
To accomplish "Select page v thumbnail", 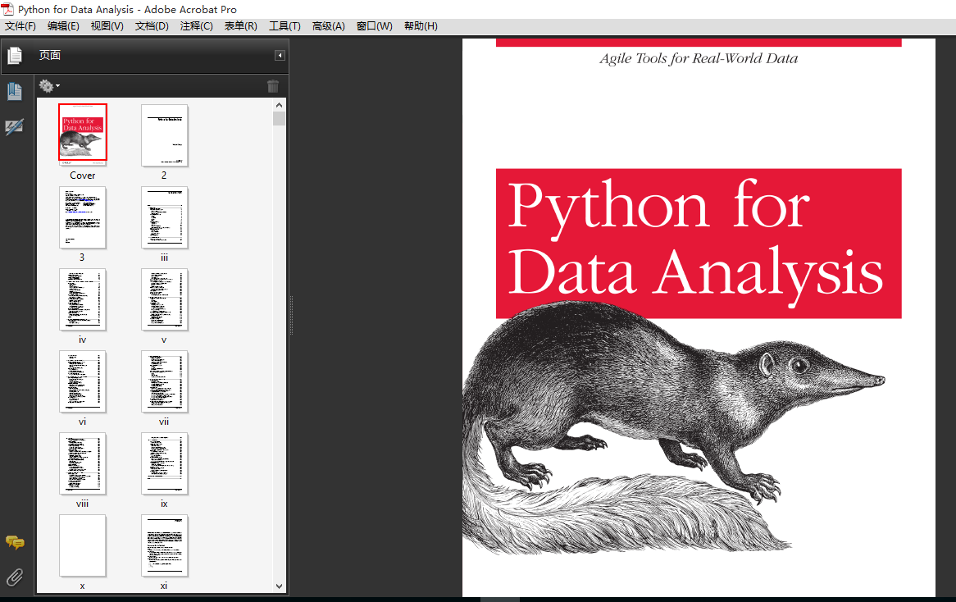I will click(x=165, y=299).
